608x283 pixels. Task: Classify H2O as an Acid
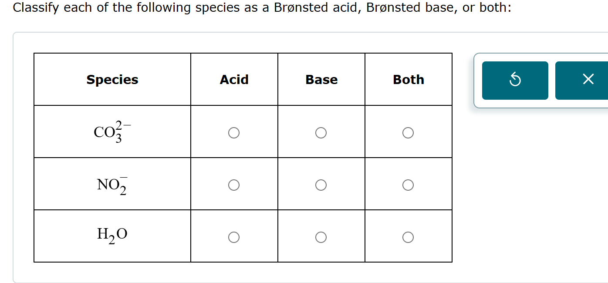click(x=234, y=237)
